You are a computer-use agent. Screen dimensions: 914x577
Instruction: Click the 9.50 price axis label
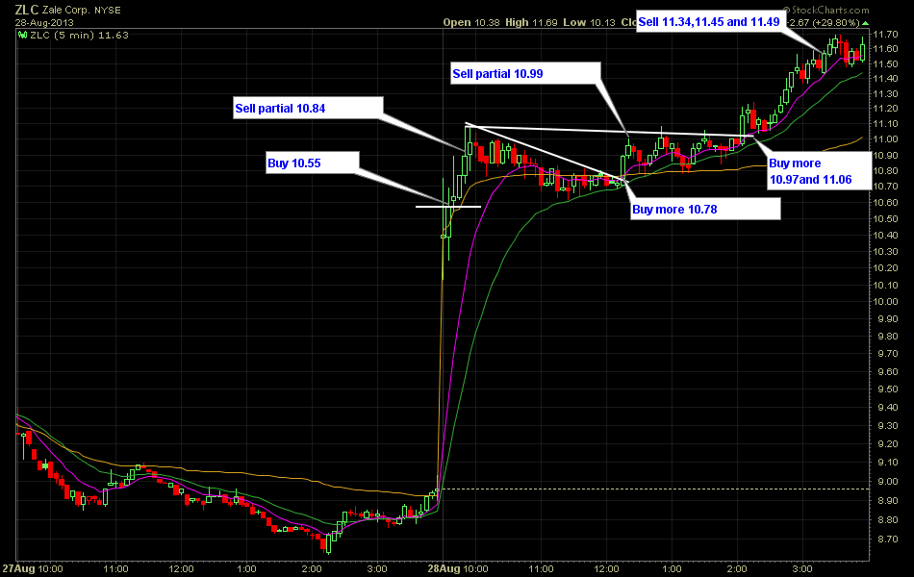(x=888, y=389)
